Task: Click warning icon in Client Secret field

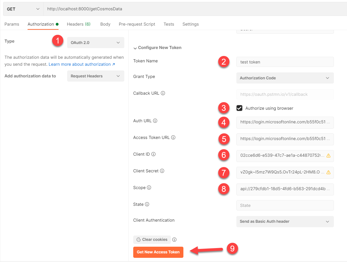Action: 328,172
